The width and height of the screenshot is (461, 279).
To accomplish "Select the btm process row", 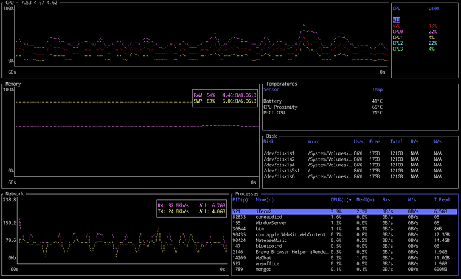I will pyautogui.click(x=344, y=229).
